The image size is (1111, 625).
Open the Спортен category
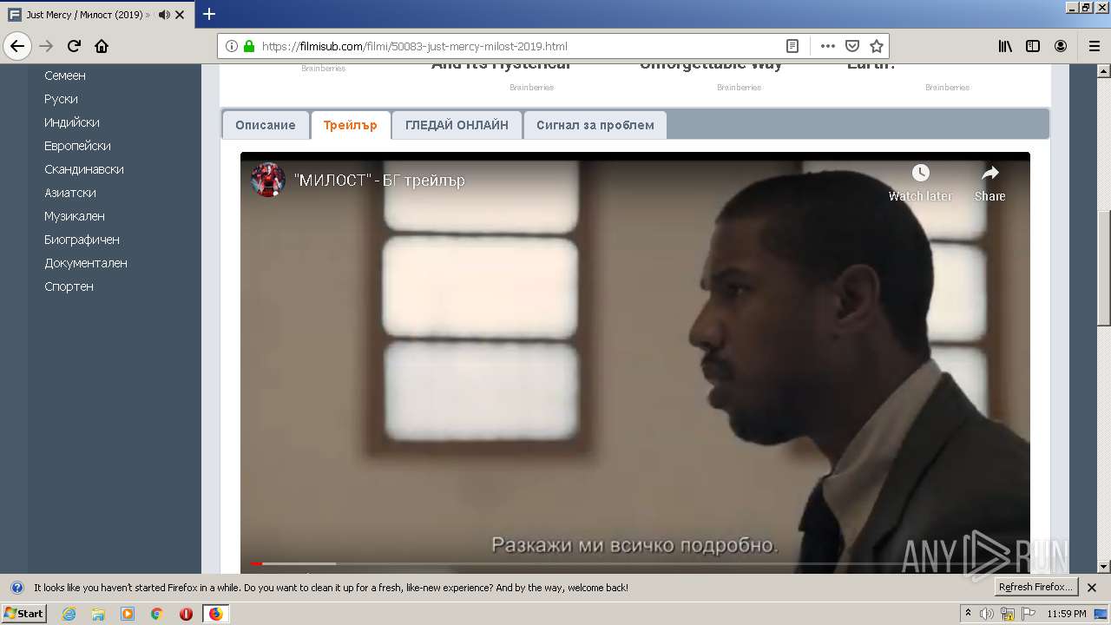[69, 286]
